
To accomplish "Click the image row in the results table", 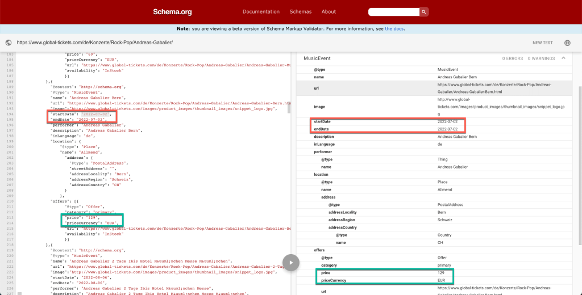I will coord(434,107).
